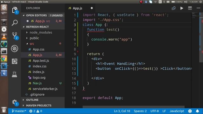Screen dimensions: 203x114
Task: Open App.test.js file
Action: 41,60
